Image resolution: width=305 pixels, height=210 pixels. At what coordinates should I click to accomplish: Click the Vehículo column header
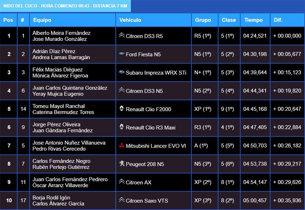pos(130,20)
